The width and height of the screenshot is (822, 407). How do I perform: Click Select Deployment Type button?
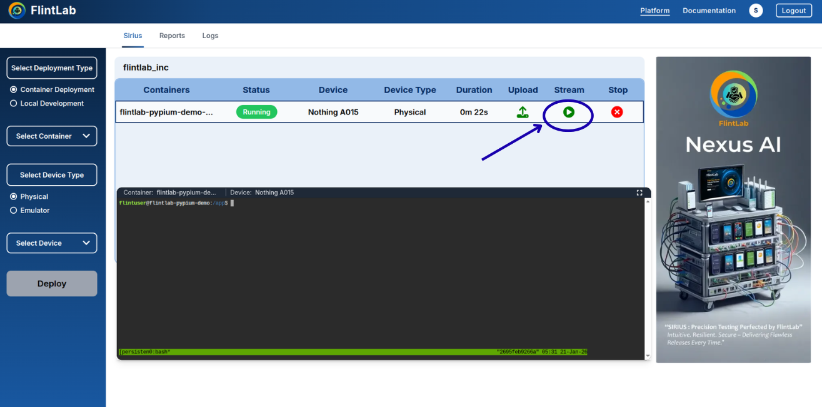52,68
